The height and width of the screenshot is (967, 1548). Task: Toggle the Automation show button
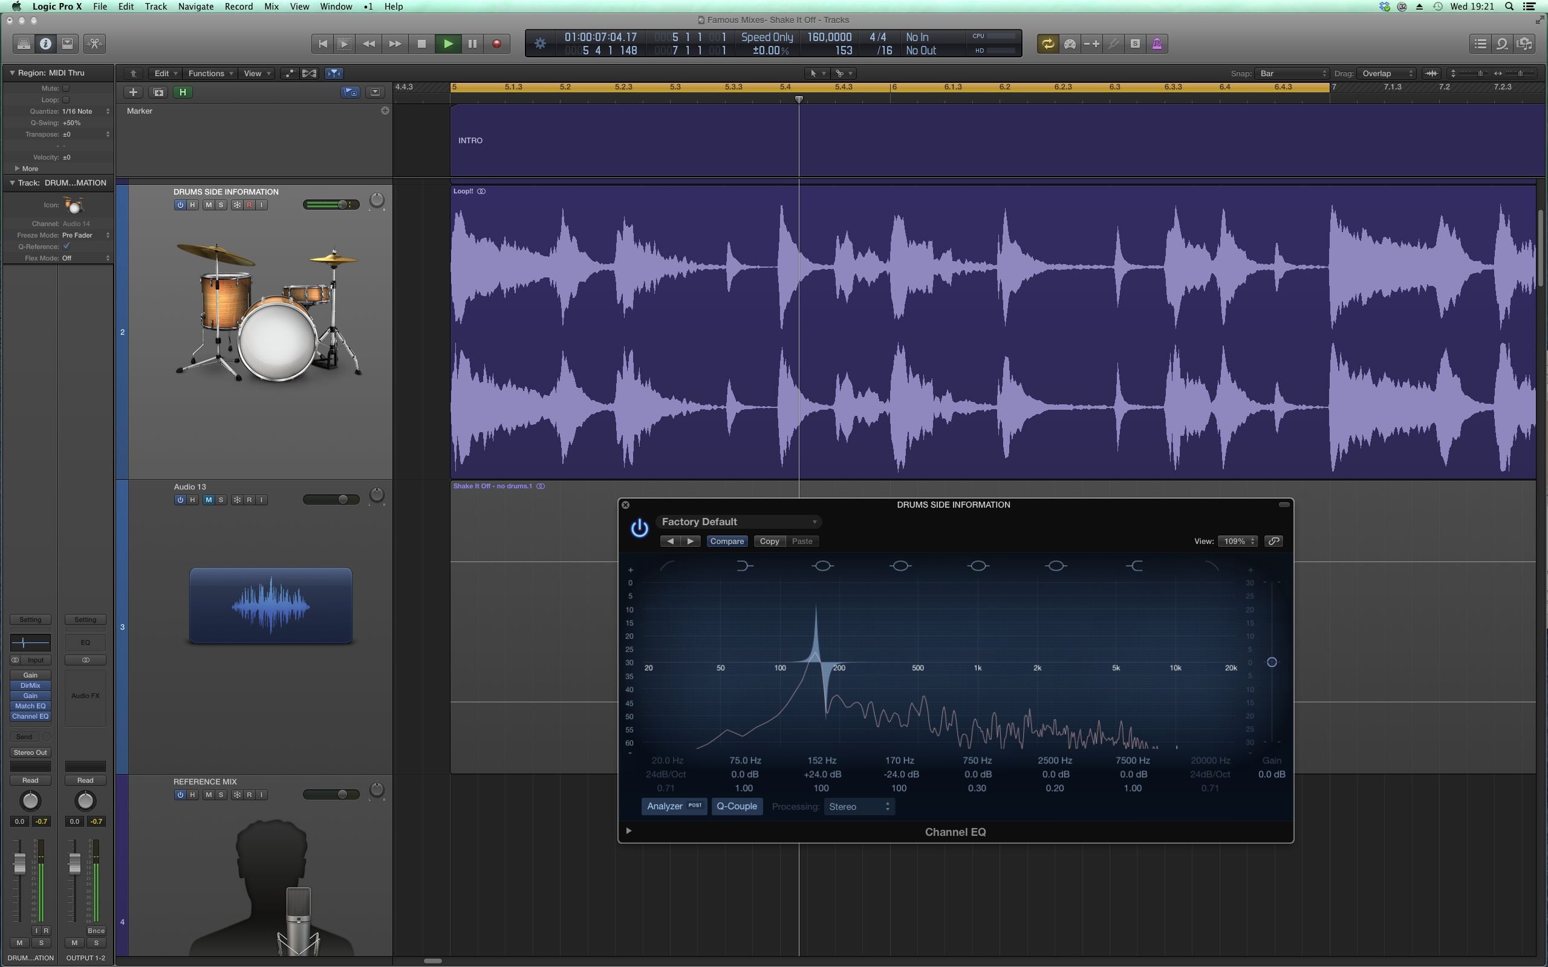pos(289,73)
